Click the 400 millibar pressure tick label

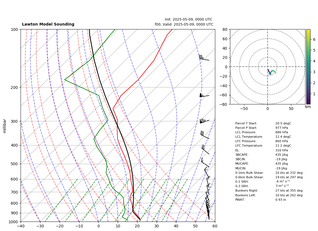tap(14, 145)
